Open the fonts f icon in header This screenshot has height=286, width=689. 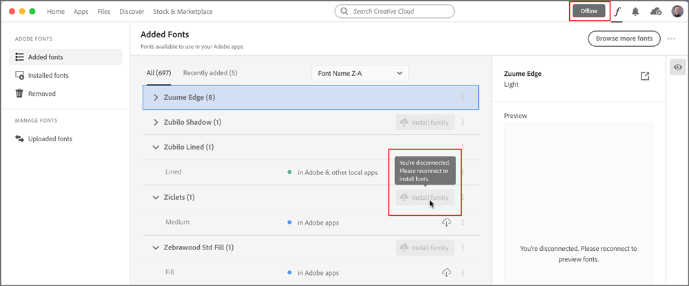[x=617, y=12]
